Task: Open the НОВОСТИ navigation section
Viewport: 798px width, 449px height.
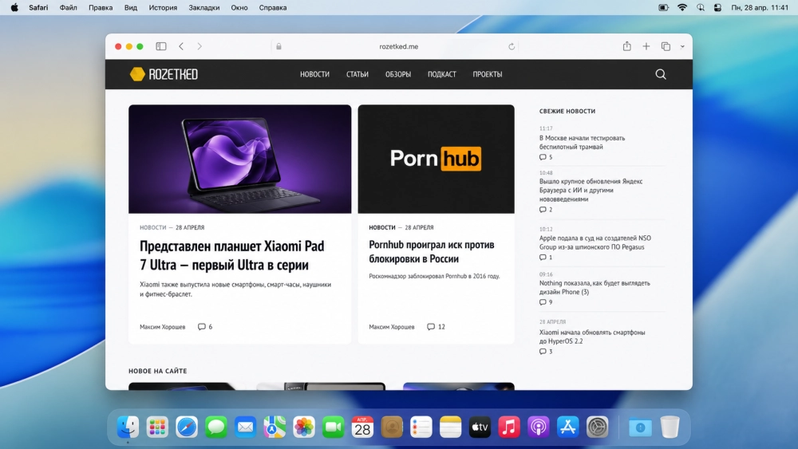Action: pos(314,74)
